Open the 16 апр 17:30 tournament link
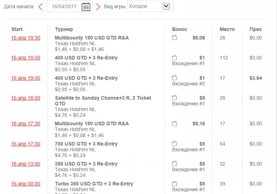 [26, 124]
